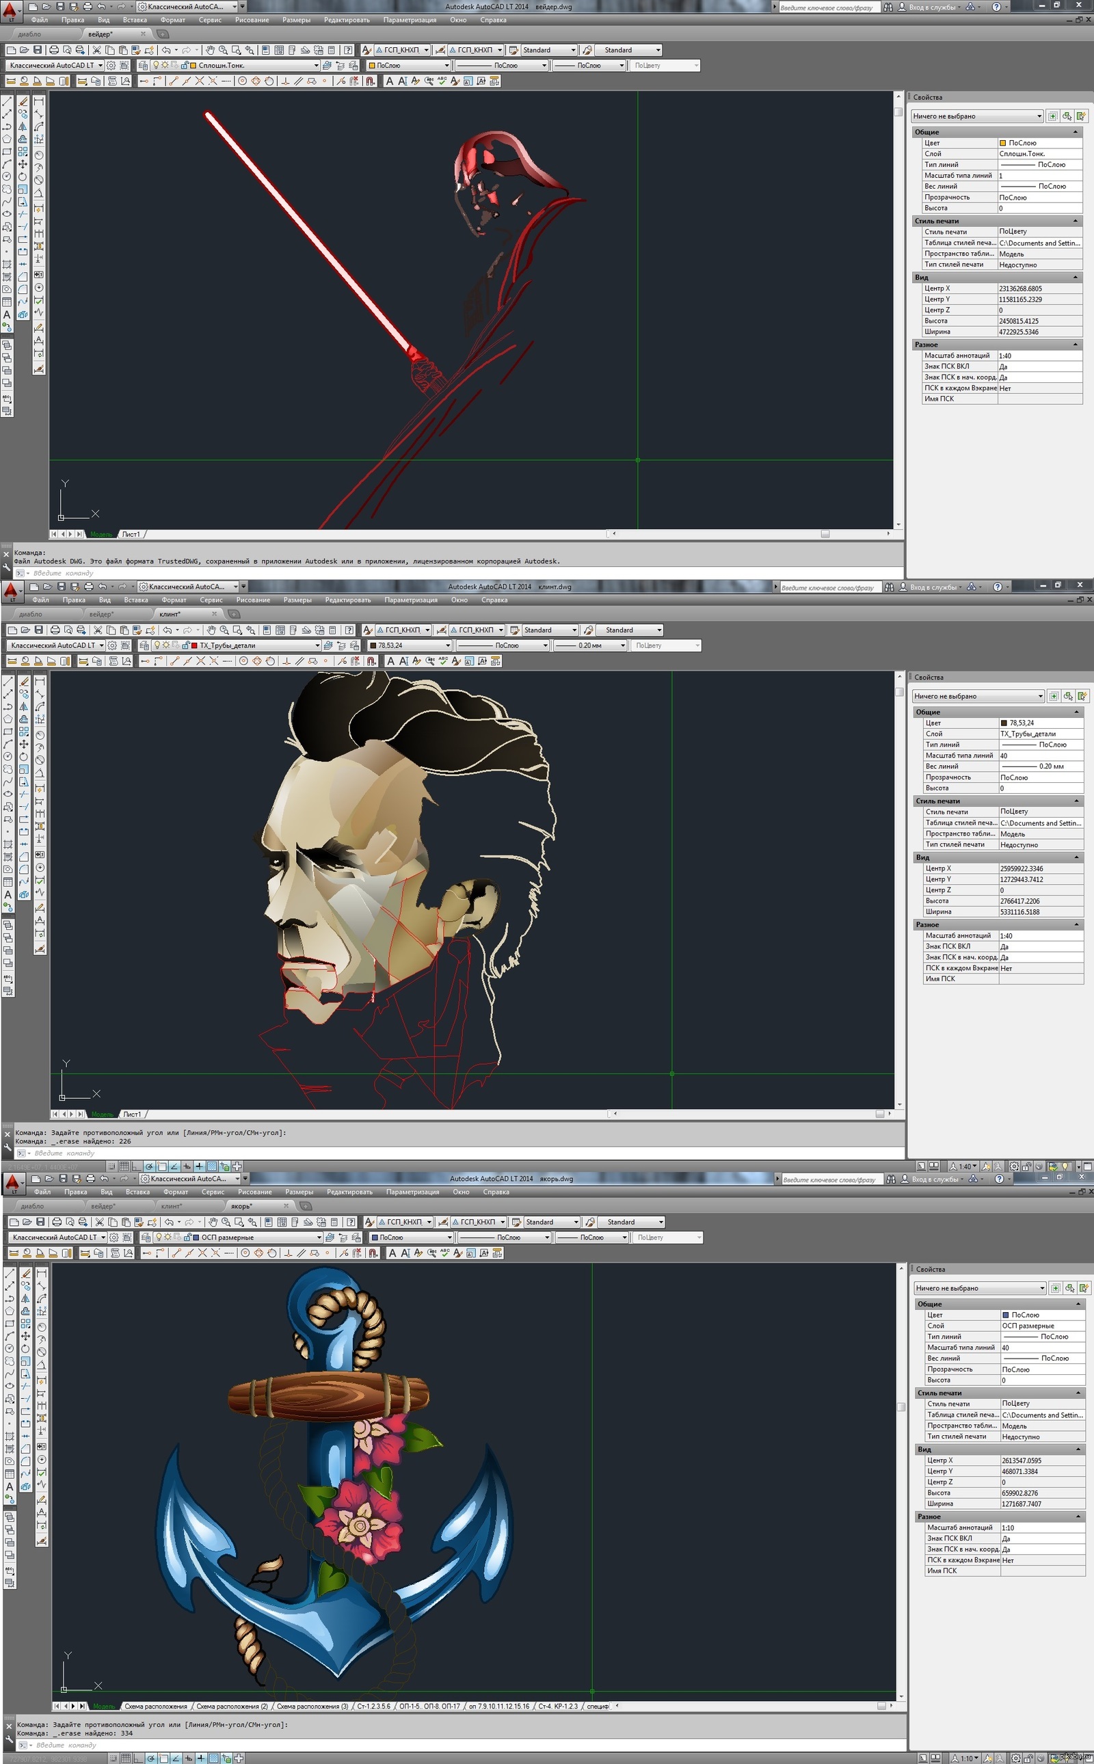This screenshot has width=1094, height=1764.
Task: Select the Revision Cloud tool in вейдер.dwg window
Action: coord(7,189)
